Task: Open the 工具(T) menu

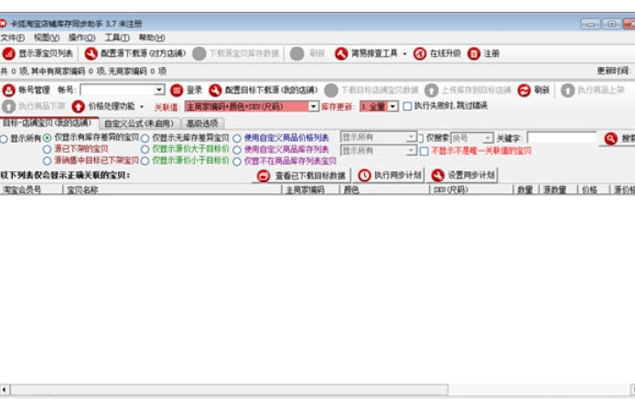Action: click(117, 38)
